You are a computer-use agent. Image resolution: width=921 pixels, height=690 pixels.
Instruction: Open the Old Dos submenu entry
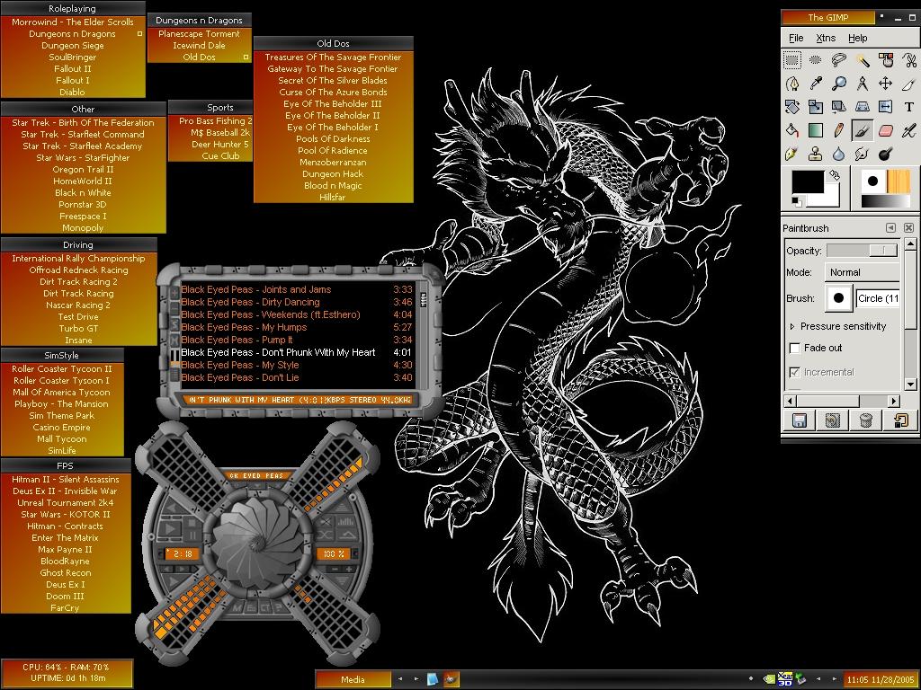pos(199,57)
